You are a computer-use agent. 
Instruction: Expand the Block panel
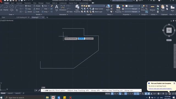110,15
